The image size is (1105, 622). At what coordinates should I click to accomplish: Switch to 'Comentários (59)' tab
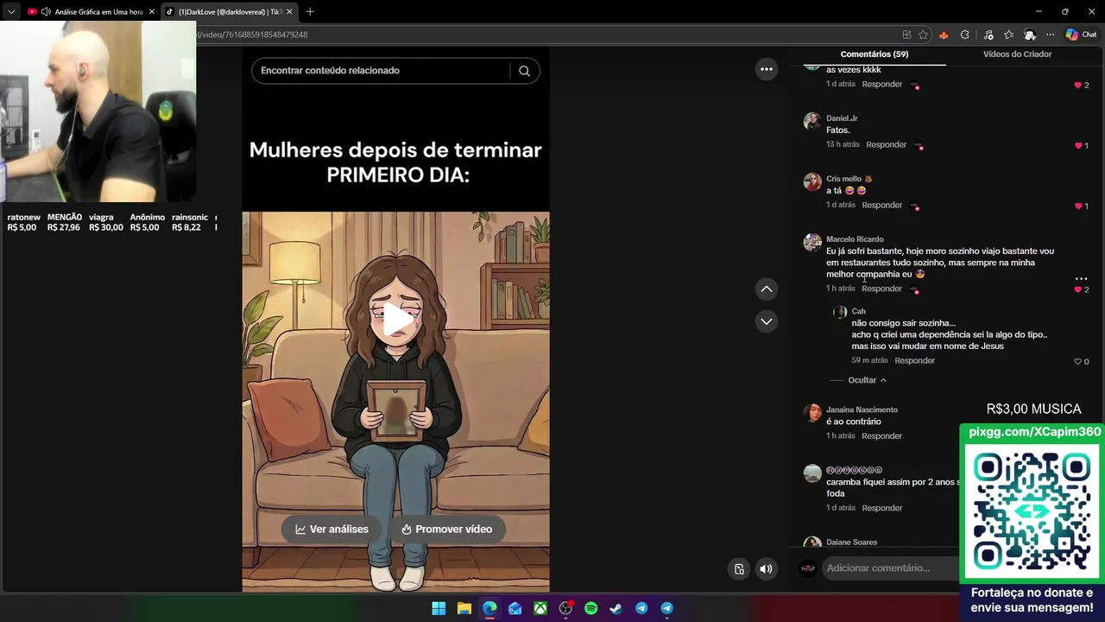click(874, 54)
